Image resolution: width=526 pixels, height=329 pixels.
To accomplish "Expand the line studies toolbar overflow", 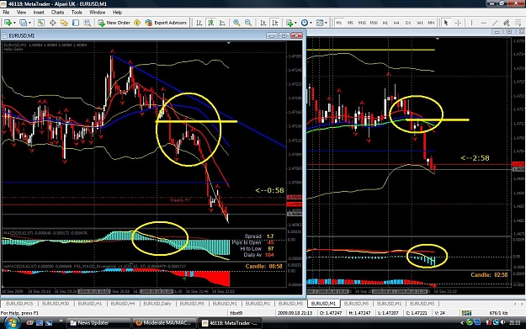I will [519, 23].
